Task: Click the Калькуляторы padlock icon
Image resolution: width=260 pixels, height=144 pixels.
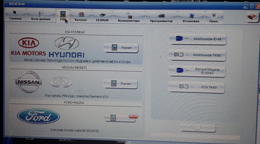Action: pyautogui.click(x=129, y=16)
